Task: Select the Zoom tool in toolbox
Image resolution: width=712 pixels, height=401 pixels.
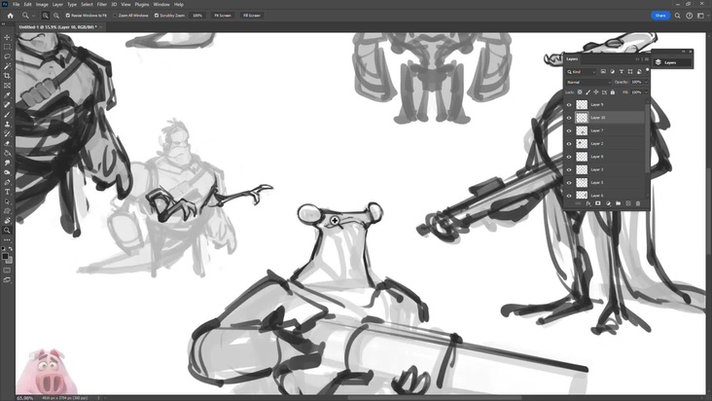Action: (x=7, y=231)
